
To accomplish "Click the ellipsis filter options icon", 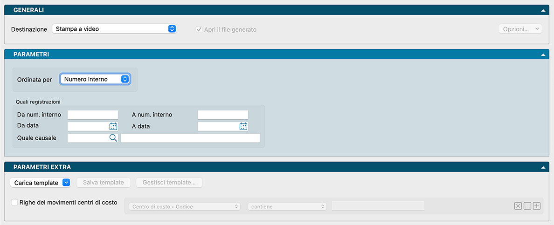I will pos(527,206).
